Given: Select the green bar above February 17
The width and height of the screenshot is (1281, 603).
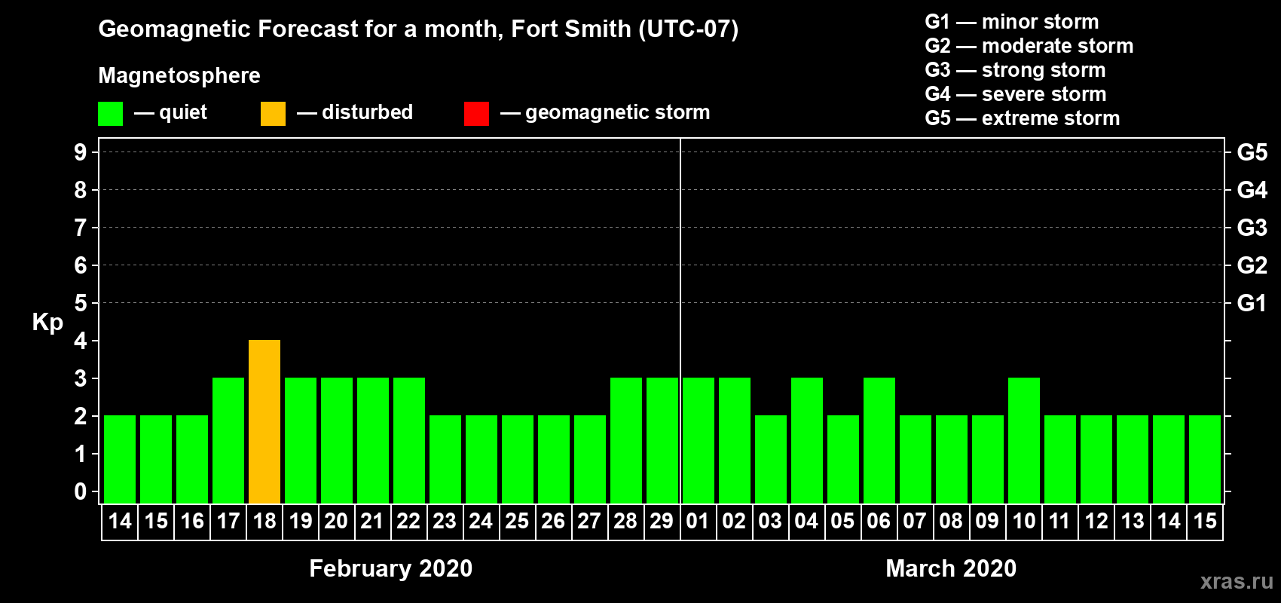Looking at the screenshot, I should tap(228, 440).
